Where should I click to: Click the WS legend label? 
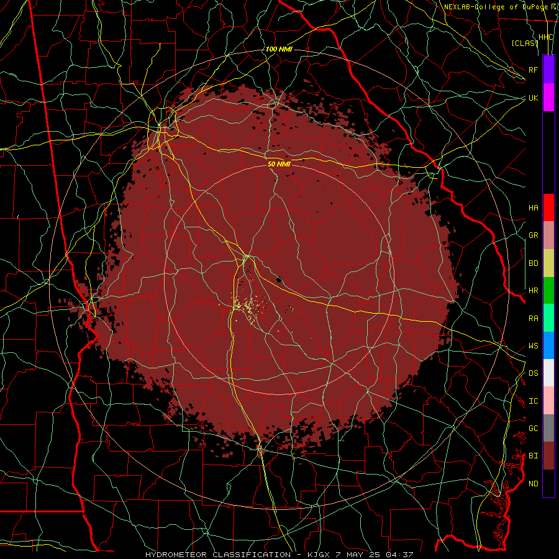pos(533,346)
